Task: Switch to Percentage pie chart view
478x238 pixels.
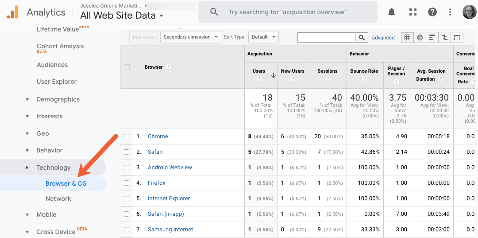Action: coord(420,38)
